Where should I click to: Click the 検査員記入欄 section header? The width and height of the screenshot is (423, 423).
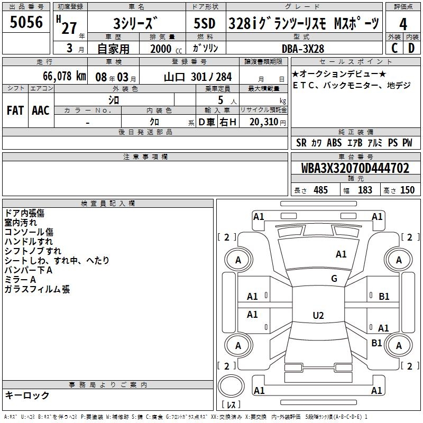(x=108, y=204)
